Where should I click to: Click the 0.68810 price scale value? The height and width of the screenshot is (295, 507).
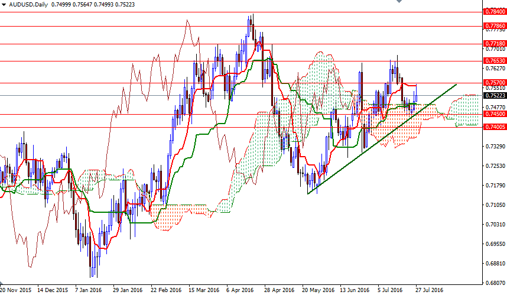495,263
